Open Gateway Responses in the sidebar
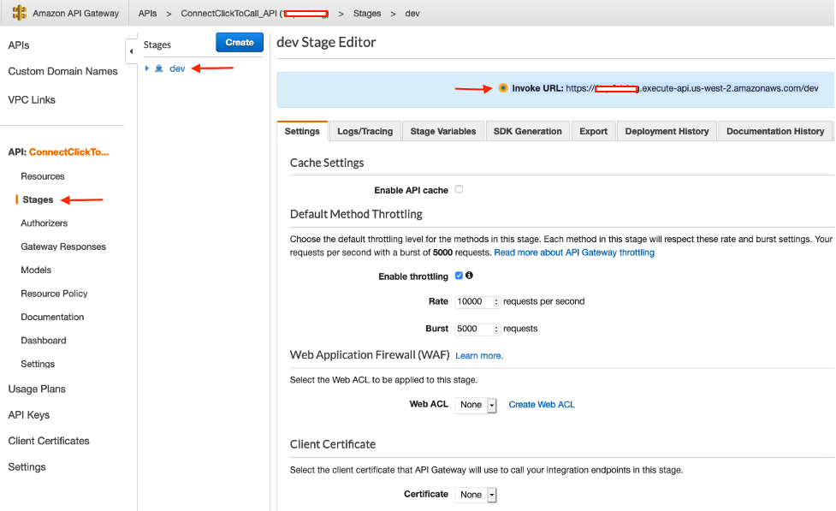Screen dimensions: 836x511 pyautogui.click(x=63, y=247)
